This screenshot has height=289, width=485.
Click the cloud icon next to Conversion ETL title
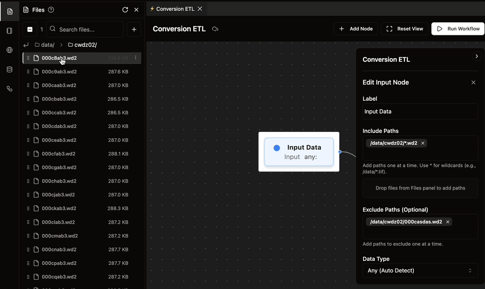pyautogui.click(x=215, y=29)
